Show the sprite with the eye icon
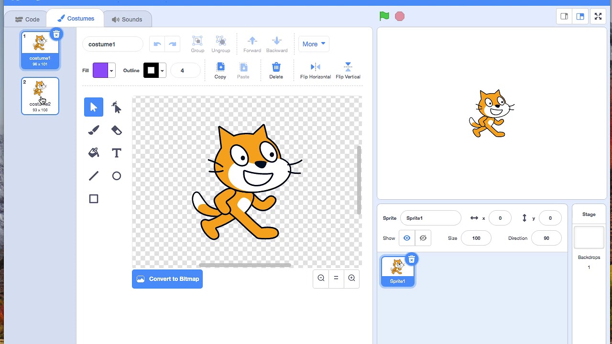Viewport: 612px width, 344px height. 407,238
